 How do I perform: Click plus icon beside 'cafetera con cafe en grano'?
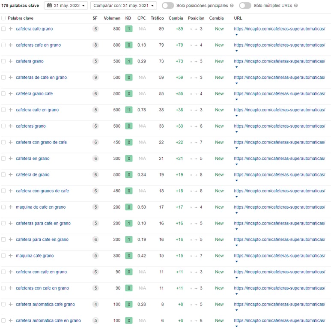(x=11, y=272)
